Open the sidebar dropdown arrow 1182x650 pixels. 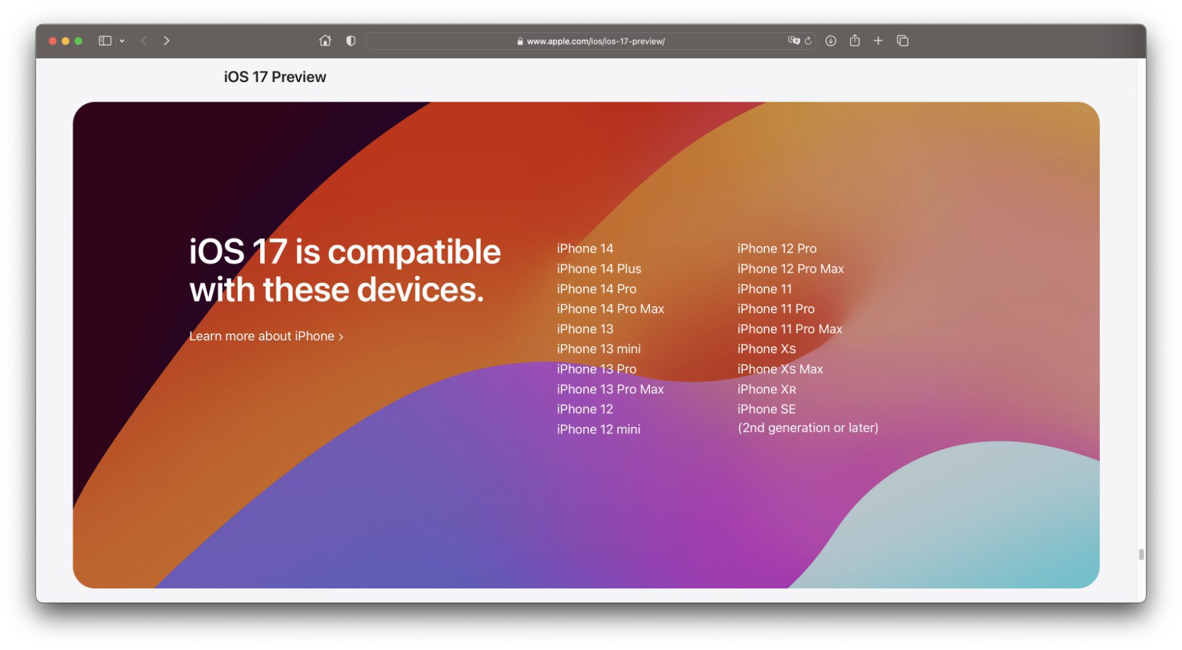(x=122, y=41)
